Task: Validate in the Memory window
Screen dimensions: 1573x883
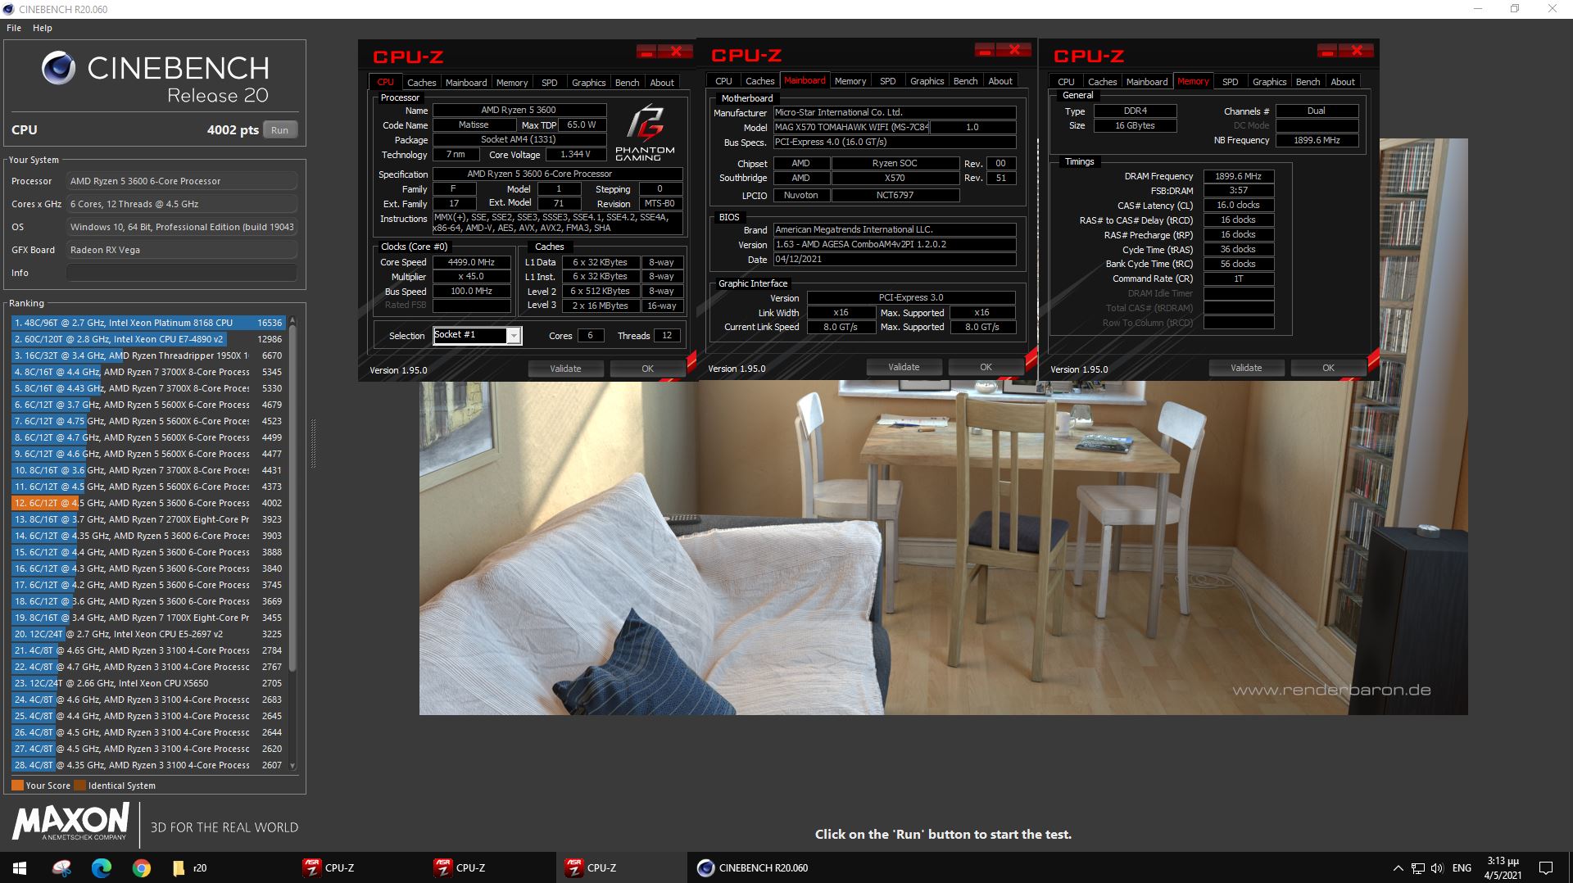Action: [x=1246, y=368]
